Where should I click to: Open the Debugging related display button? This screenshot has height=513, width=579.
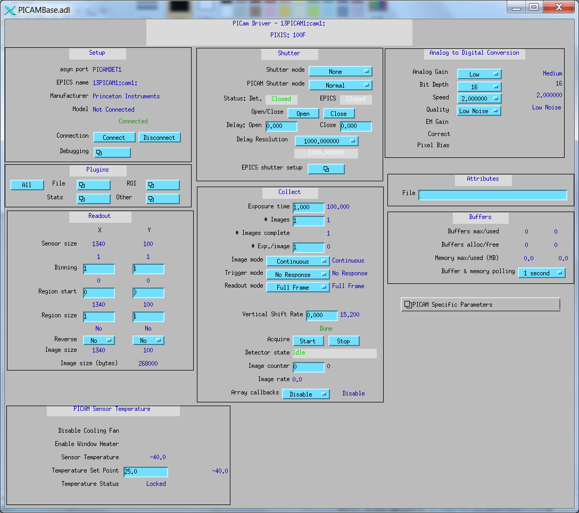tap(112, 153)
